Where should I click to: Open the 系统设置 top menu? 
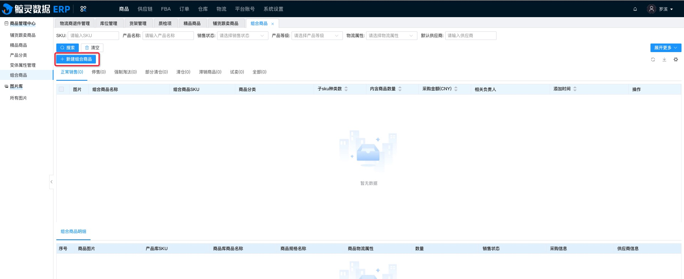pos(273,9)
